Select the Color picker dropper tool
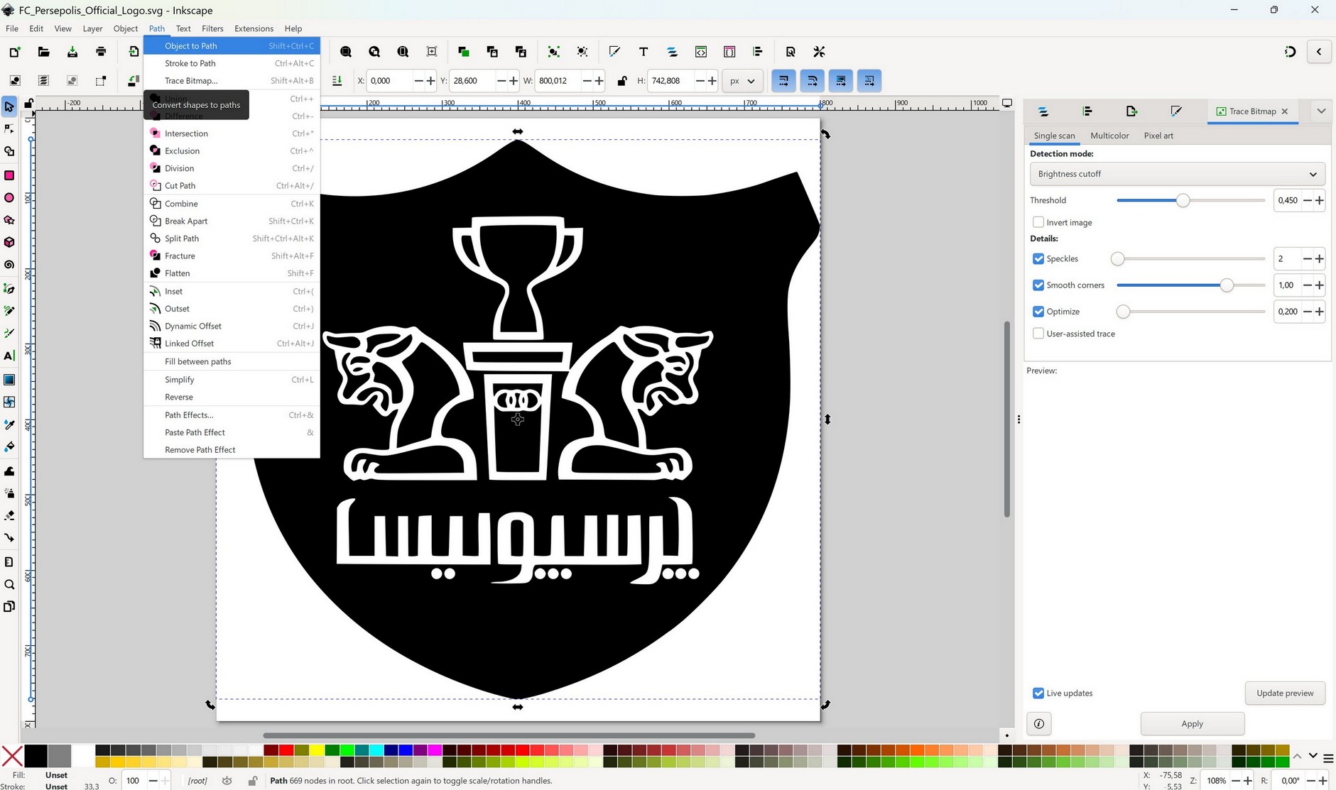Viewport: 1336px width, 790px height. click(9, 424)
